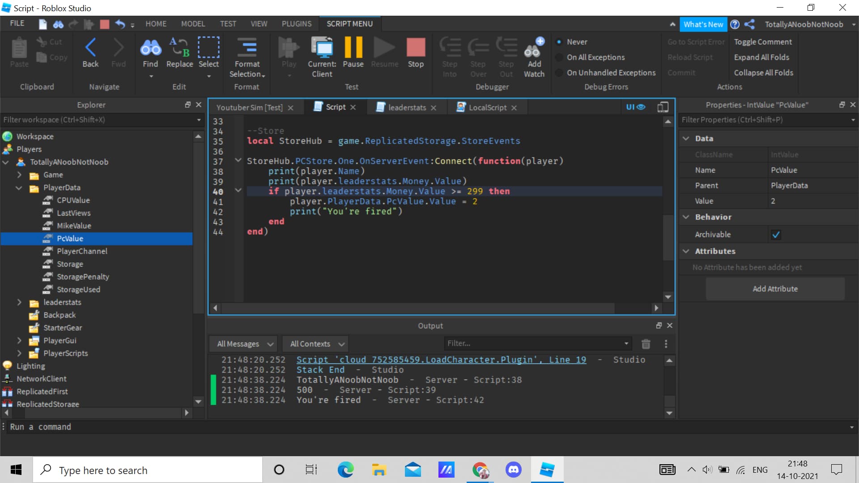859x483 pixels.
Task: Expand the leaderstats folder in Explorer
Action: [x=19, y=302]
